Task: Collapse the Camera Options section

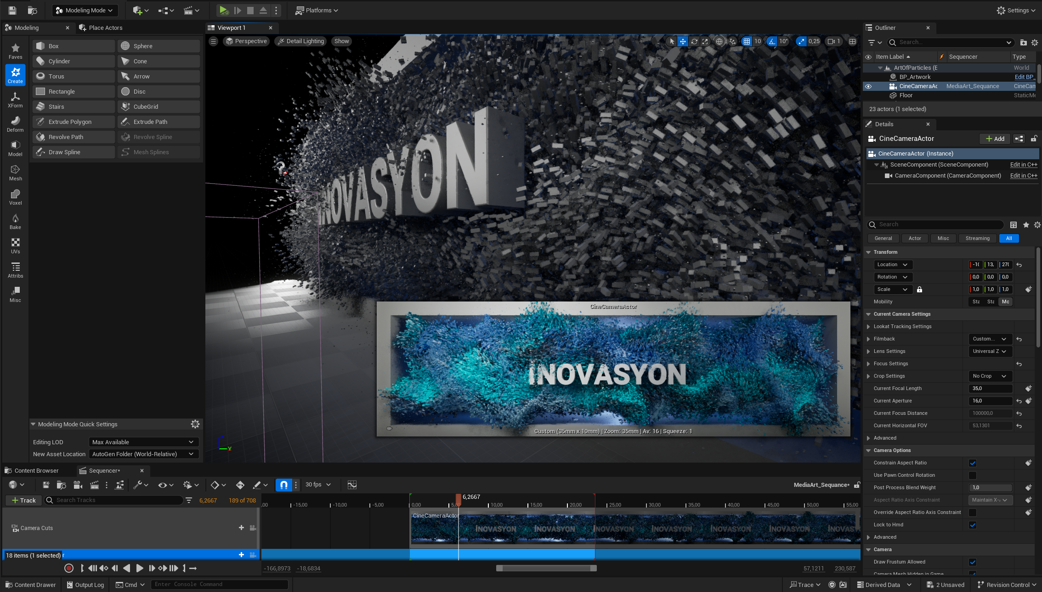Action: pyautogui.click(x=868, y=451)
